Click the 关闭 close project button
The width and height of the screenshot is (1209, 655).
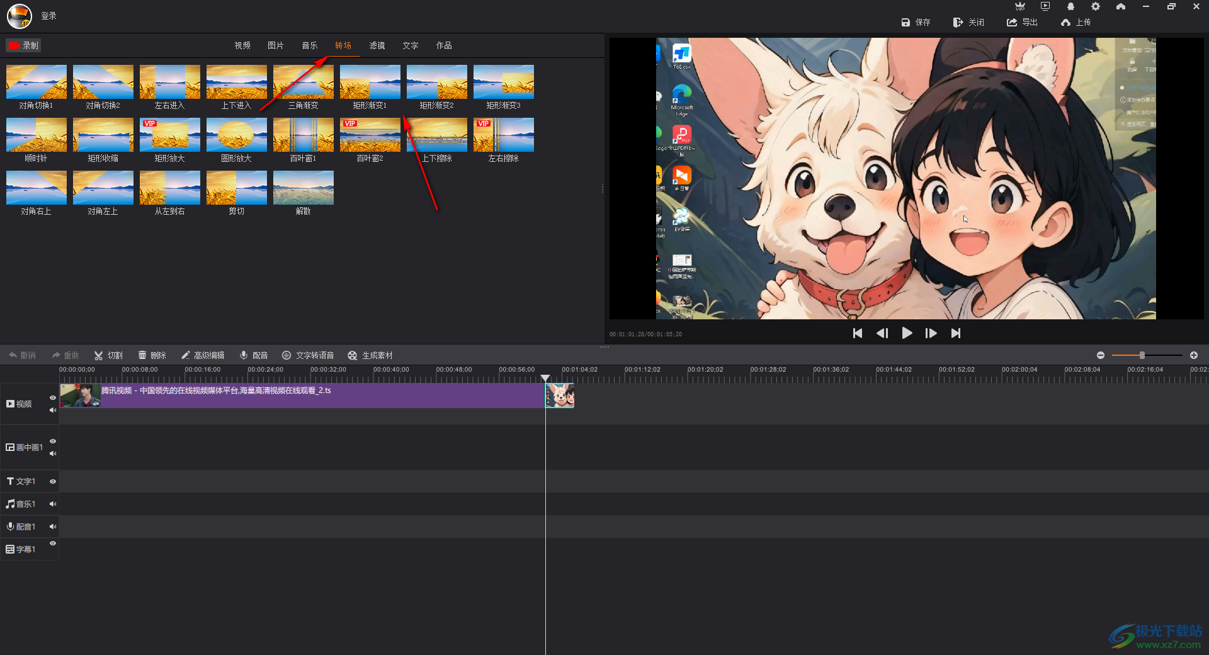pyautogui.click(x=968, y=22)
